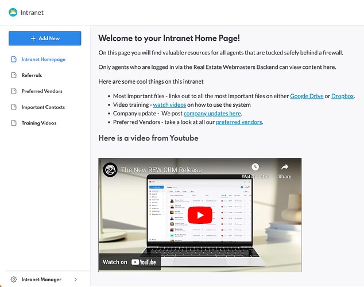Screen dimensions: 364x287
Task: Expand the Intranet Manager chevron
Action: coord(75,280)
